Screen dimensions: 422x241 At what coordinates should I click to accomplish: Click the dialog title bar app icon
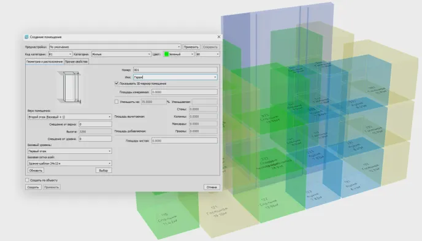(26, 37)
